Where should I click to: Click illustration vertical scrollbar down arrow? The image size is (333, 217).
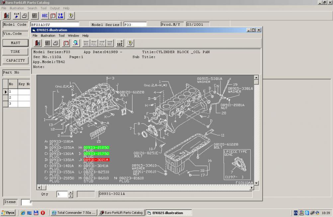256,183
